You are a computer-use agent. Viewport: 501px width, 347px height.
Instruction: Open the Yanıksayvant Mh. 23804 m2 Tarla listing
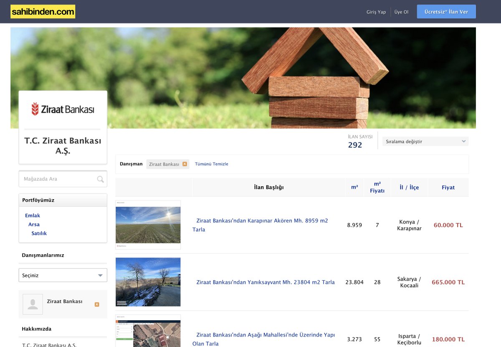point(266,282)
